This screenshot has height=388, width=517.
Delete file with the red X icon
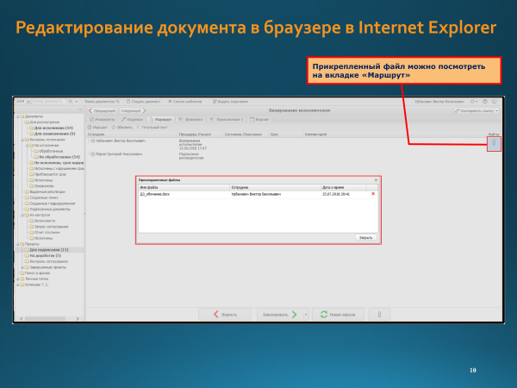pyautogui.click(x=373, y=194)
